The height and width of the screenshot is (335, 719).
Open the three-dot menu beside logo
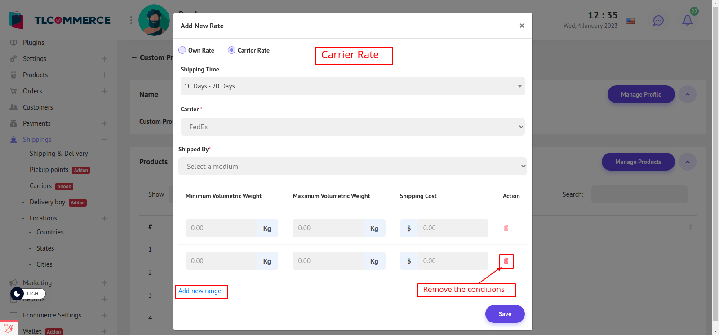[131, 20]
